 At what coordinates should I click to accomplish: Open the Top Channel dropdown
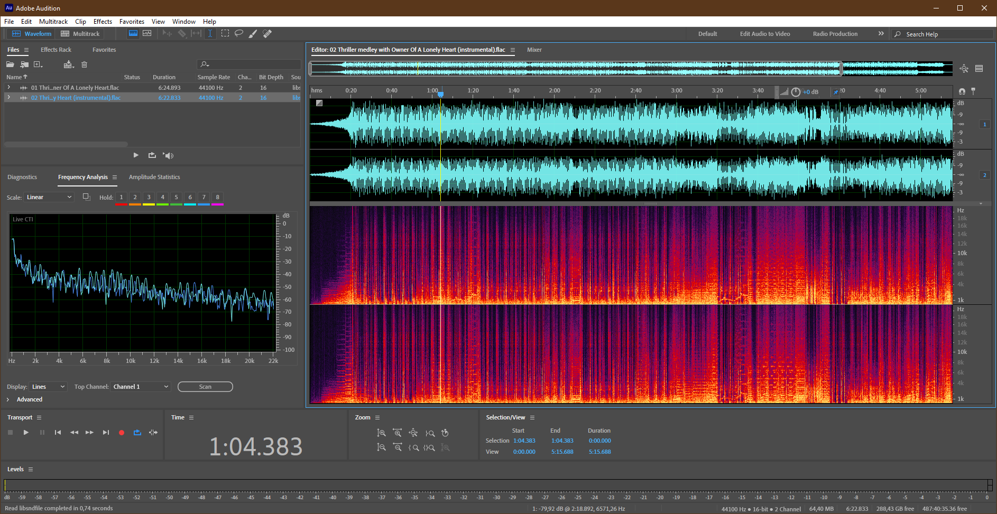click(x=141, y=387)
